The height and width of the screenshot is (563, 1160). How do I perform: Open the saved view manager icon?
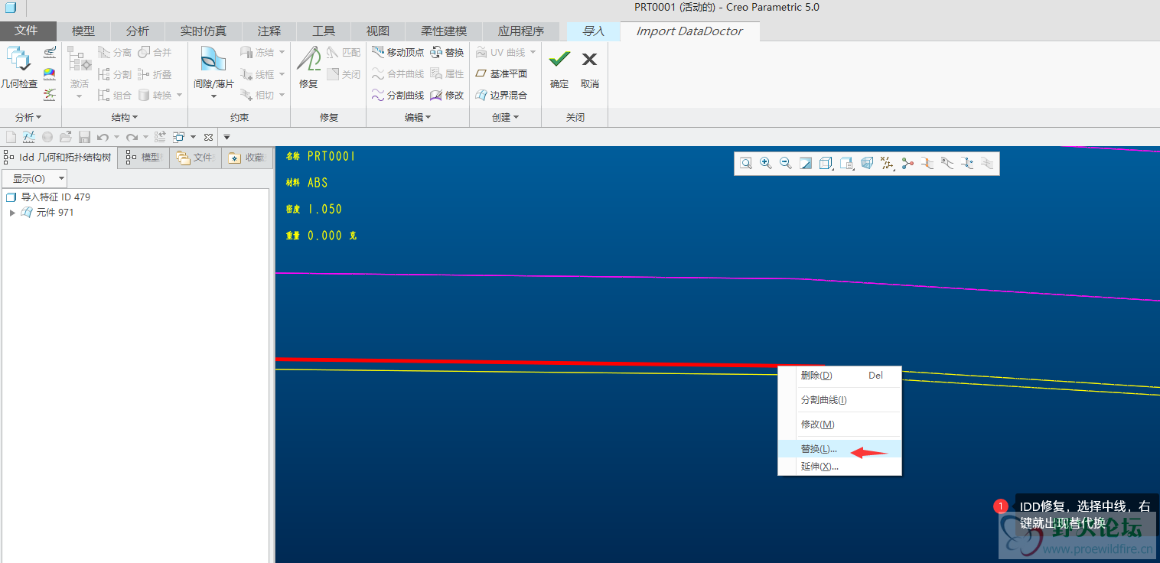tap(847, 163)
